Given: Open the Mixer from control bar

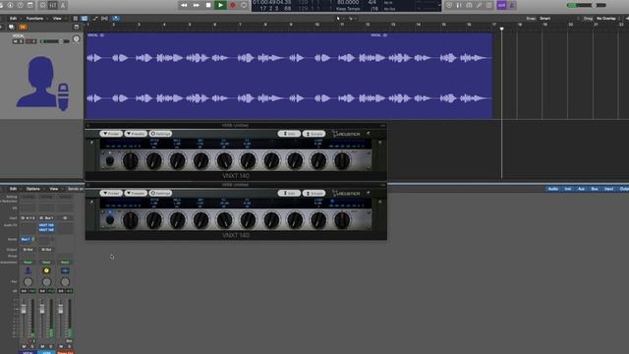Looking at the screenshot, I should pos(53,5).
